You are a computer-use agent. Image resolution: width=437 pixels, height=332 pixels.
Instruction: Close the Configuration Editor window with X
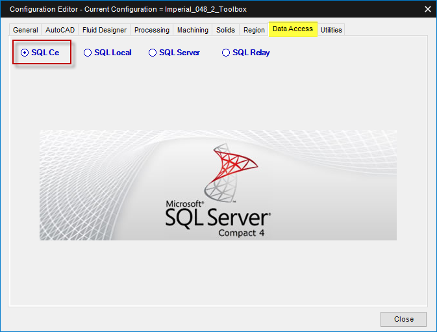(427, 9)
